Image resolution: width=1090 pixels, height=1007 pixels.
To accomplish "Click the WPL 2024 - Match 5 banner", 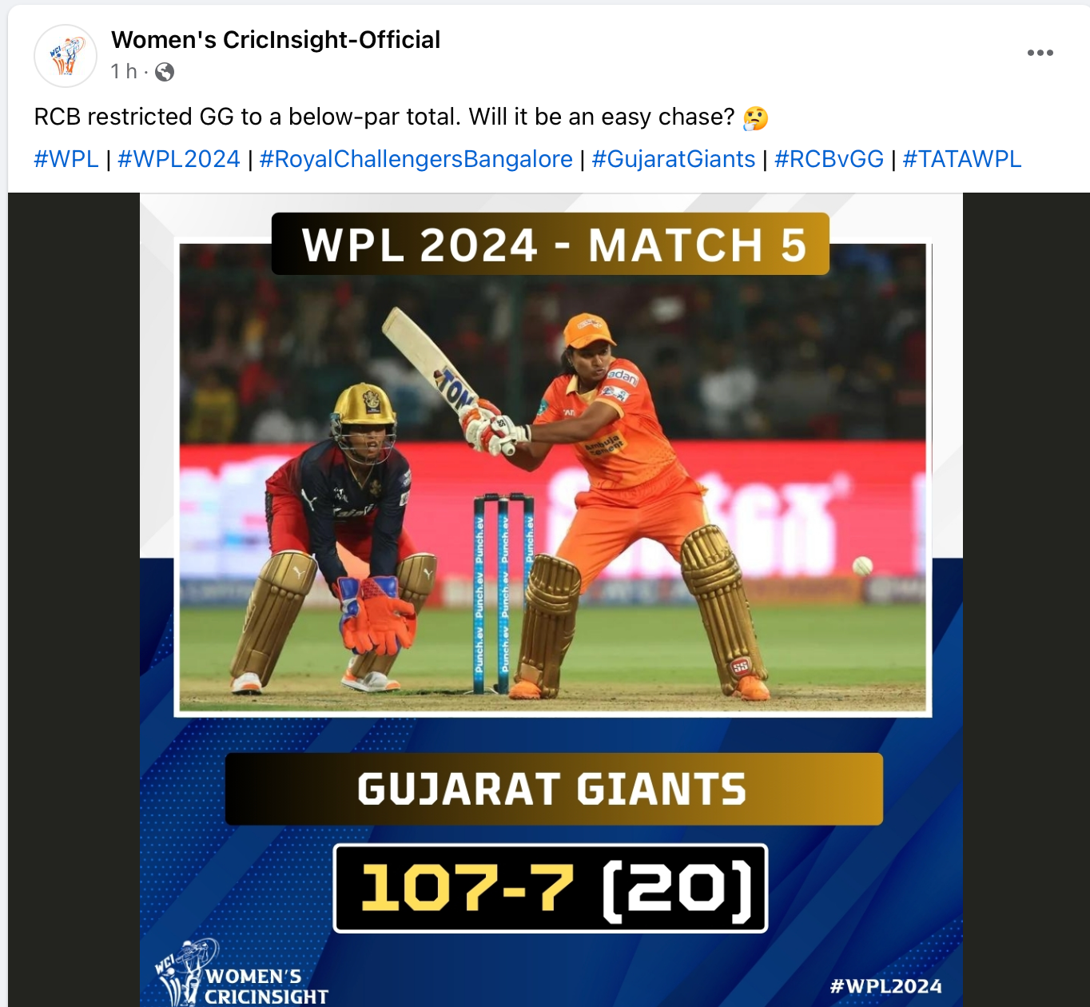I will pyautogui.click(x=551, y=244).
